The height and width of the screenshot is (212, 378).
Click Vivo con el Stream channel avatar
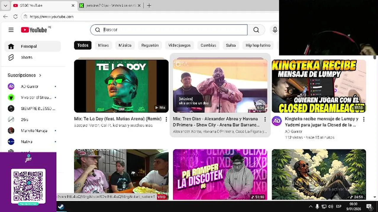pos(11,97)
